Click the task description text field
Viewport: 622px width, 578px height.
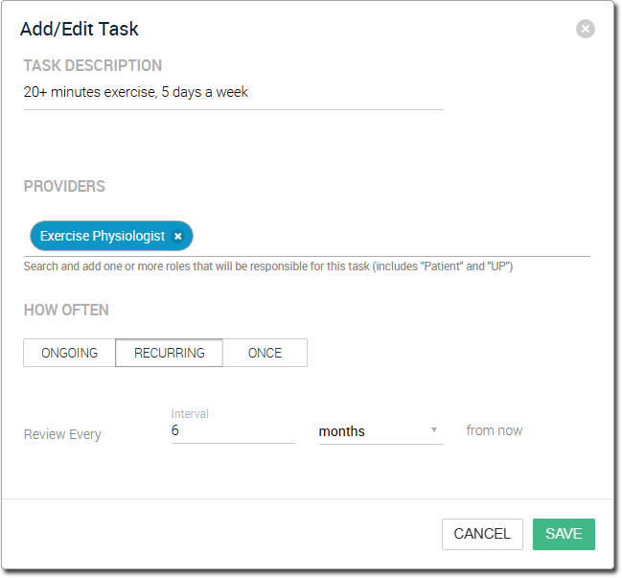pos(233,93)
